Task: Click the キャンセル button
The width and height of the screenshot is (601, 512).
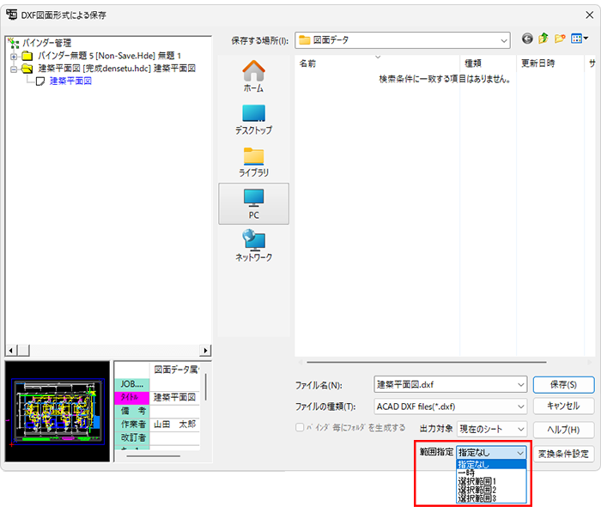Action: [563, 406]
